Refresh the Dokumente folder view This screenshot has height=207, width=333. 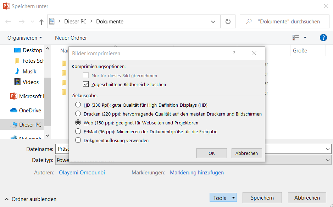[x=228, y=22]
